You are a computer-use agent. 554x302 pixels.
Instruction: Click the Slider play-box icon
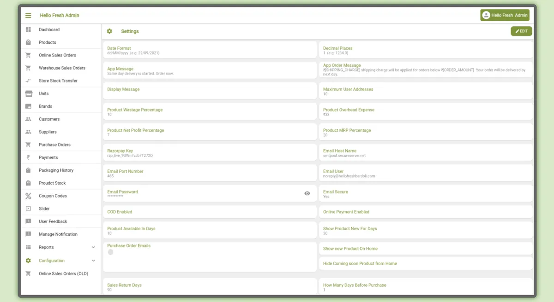coord(28,209)
